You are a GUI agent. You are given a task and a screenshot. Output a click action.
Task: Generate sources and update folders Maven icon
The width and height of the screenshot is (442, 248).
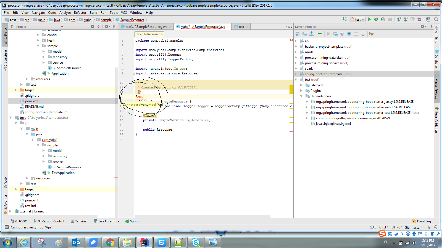[x=304, y=34]
